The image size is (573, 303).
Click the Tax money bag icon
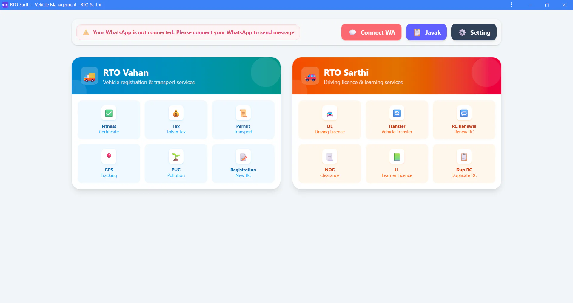click(x=176, y=113)
